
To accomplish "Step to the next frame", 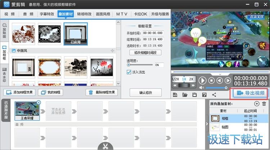I will point(228,81).
